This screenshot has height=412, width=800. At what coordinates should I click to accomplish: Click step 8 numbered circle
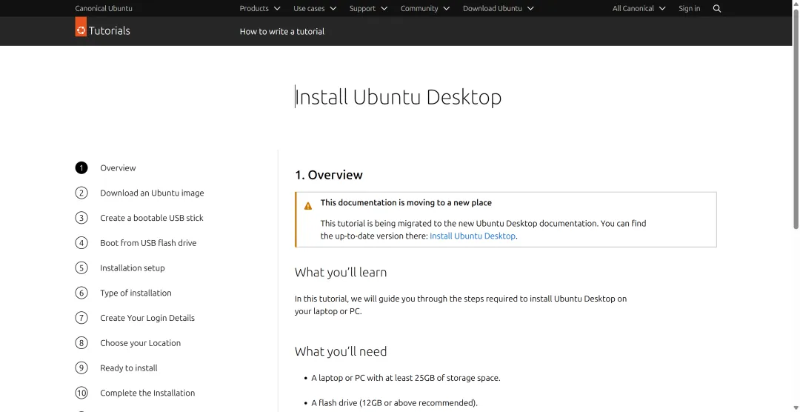point(81,343)
